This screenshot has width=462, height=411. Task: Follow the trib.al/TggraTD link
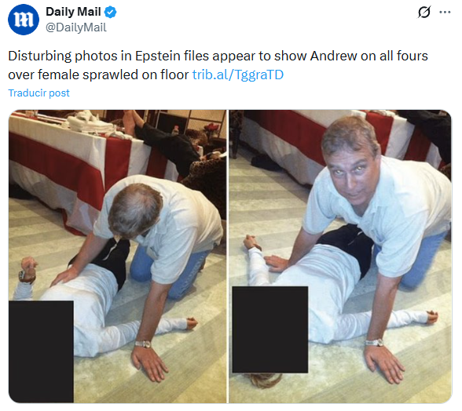coord(238,75)
